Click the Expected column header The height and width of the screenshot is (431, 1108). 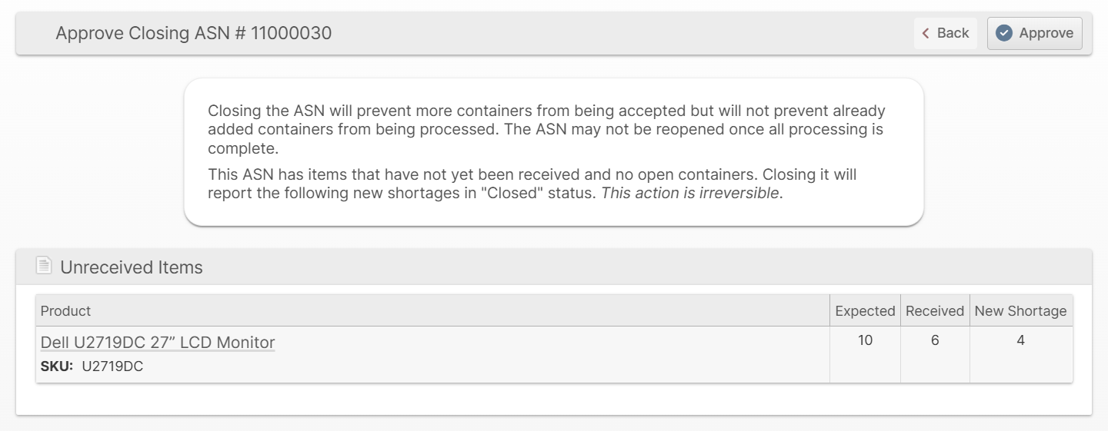click(x=865, y=311)
